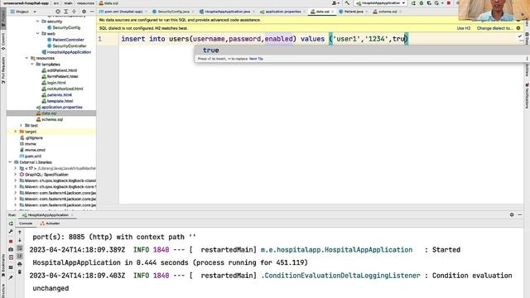
Task: Expand GraphQL Specification library
Action: tap(15, 175)
